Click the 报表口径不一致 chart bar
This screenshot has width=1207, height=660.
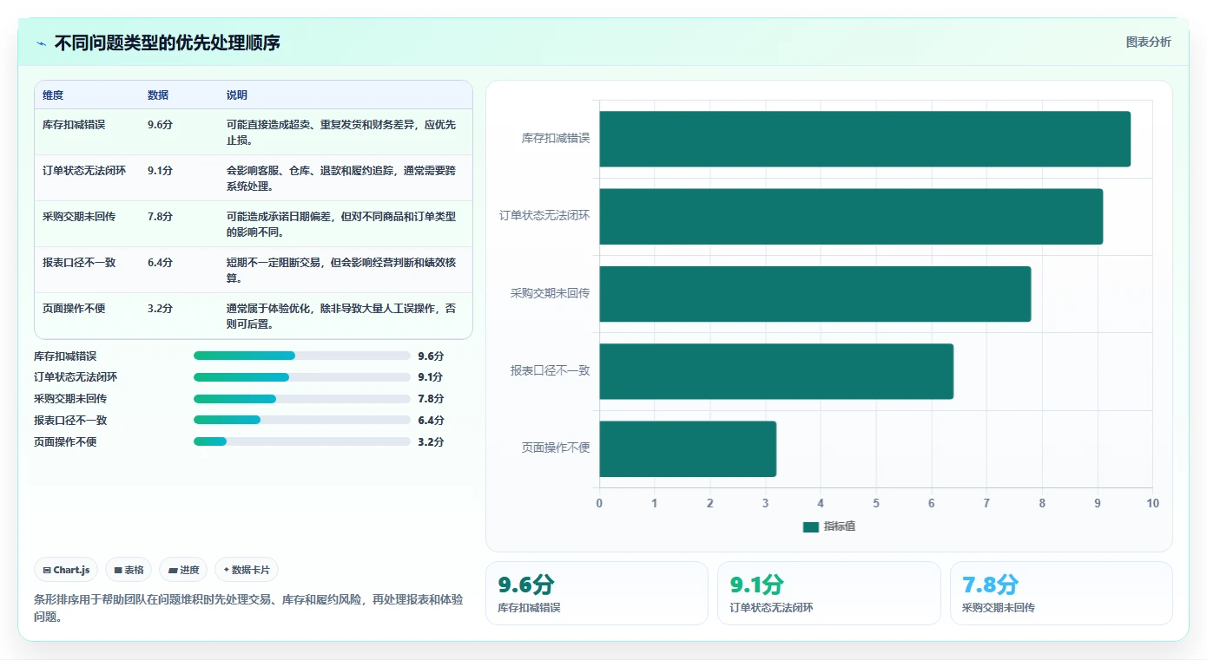point(776,371)
